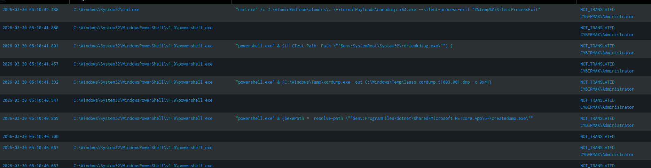
Task: Select the createdump.exe resolve-path command line
Action: pos(384,119)
